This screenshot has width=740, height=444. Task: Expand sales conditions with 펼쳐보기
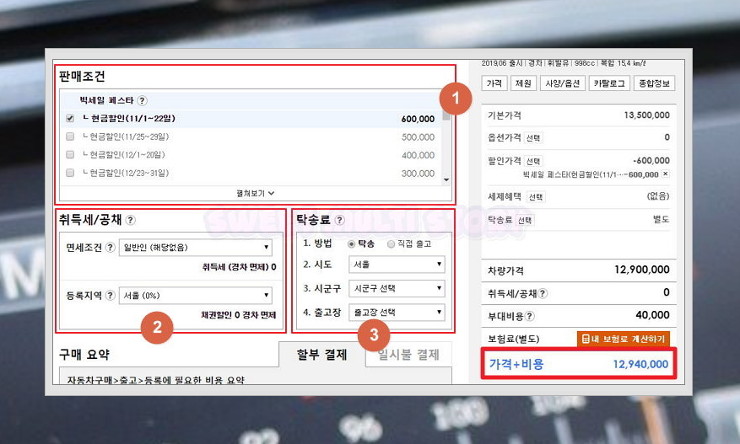click(x=256, y=193)
